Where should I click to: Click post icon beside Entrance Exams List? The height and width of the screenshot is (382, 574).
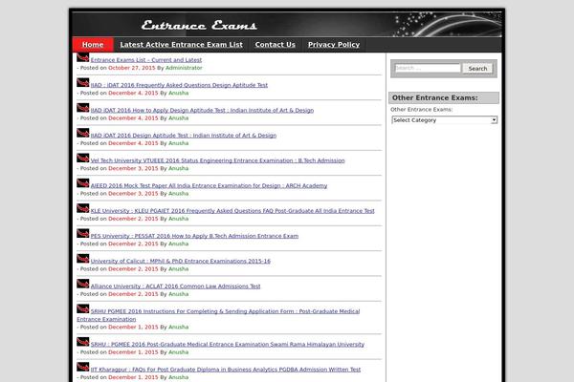[x=83, y=57]
